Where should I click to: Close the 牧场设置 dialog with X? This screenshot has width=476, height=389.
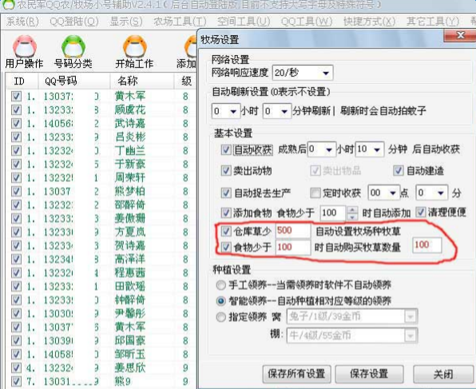(x=461, y=35)
